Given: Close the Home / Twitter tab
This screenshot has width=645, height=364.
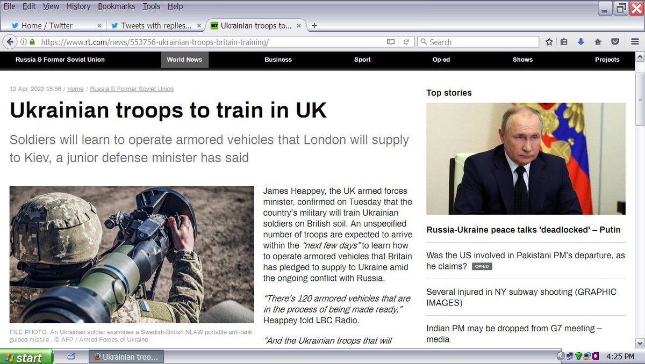Looking at the screenshot, I should click(x=99, y=25).
